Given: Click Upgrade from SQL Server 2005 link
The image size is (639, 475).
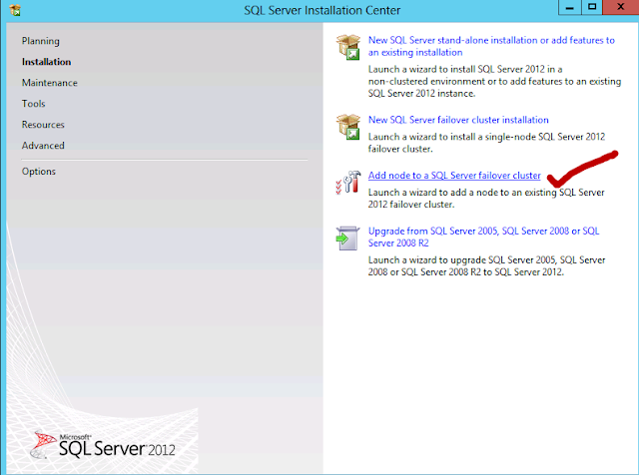Looking at the screenshot, I should pyautogui.click(x=483, y=237).
